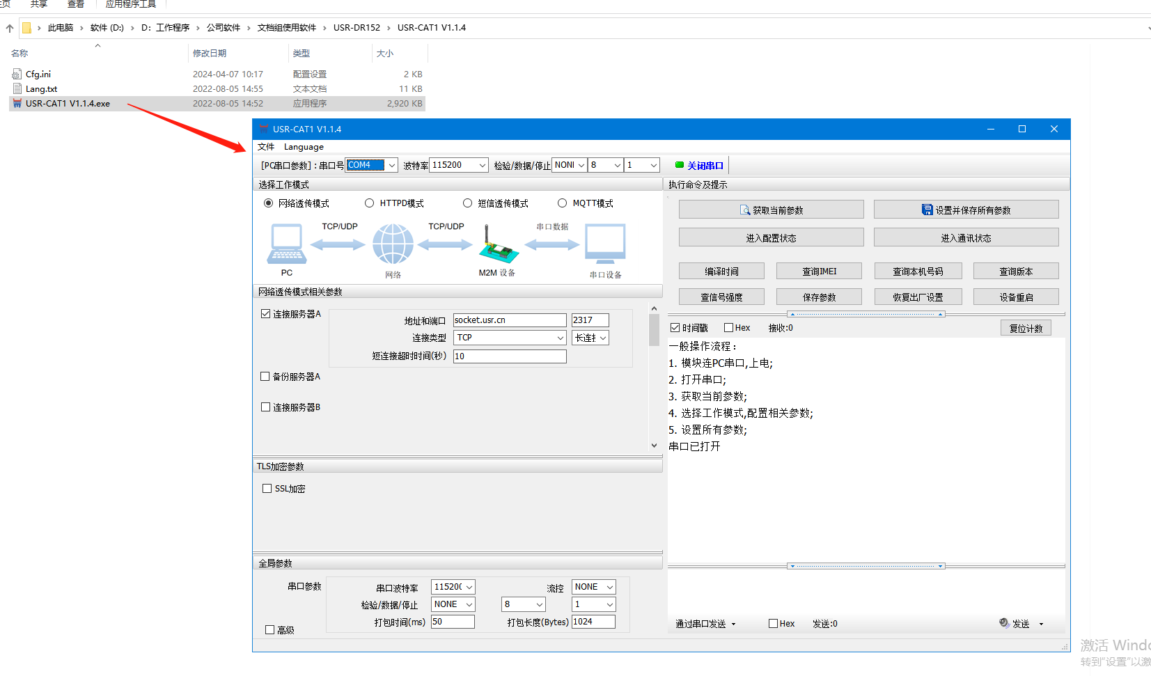Enable the SSL加密 checkbox
The height and width of the screenshot is (676, 1151).
coord(267,489)
